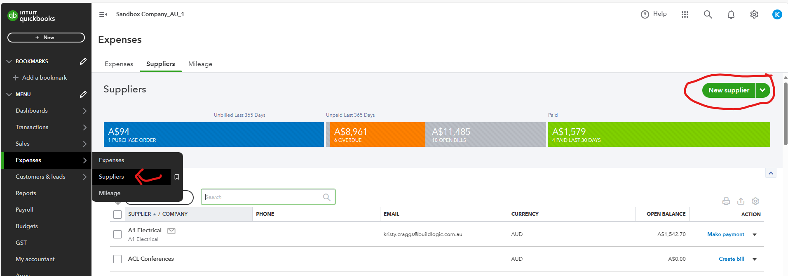Print the supplier list

point(726,201)
